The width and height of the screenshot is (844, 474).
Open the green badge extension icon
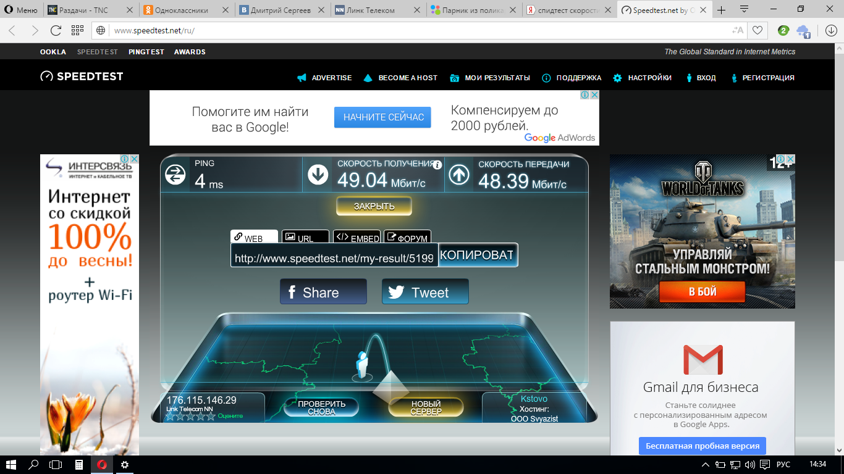(783, 30)
